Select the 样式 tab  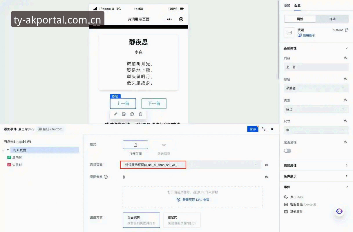pos(332,19)
